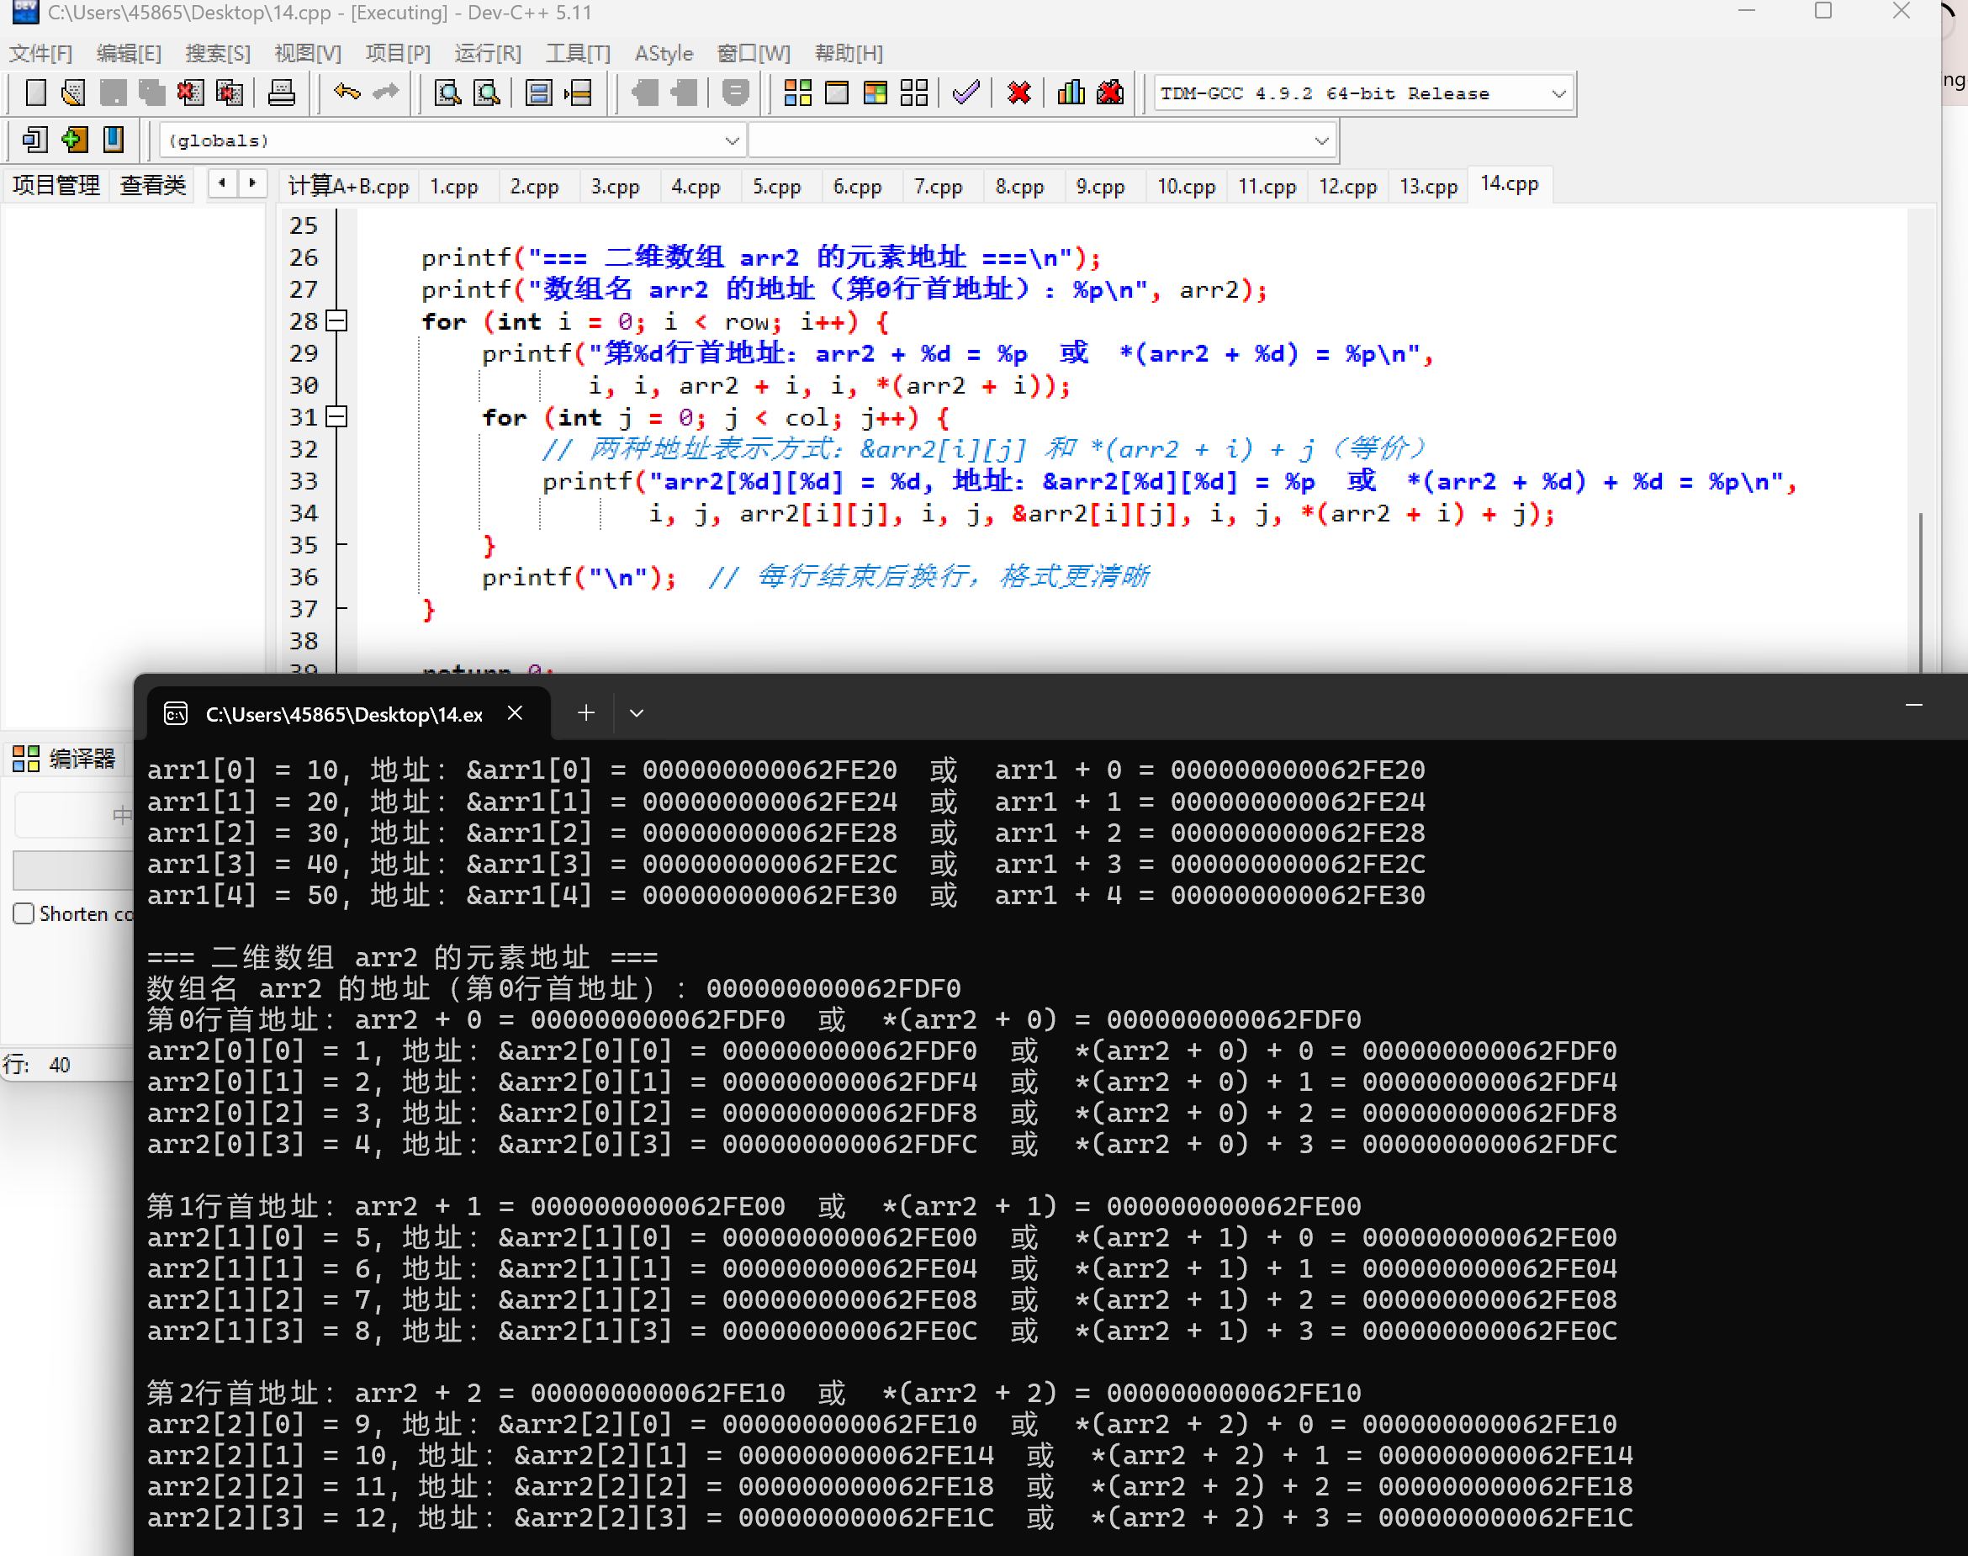
Task: Click the Find magnifier icon
Action: [447, 93]
